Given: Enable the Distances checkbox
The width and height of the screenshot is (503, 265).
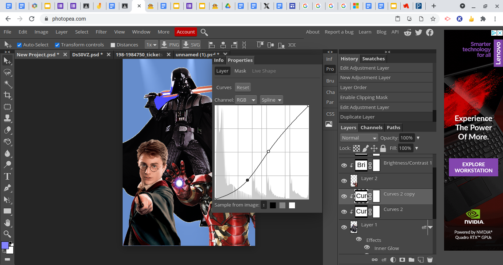Looking at the screenshot, I should pyautogui.click(x=113, y=45).
